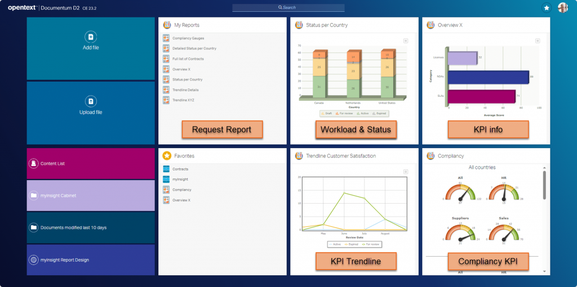Click the Compliancy scrollbar up arrow
The width and height of the screenshot is (577, 287).
click(x=544, y=168)
